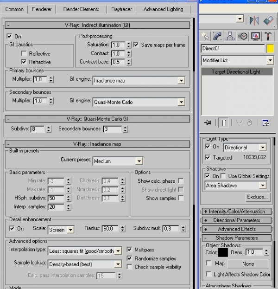Toggle Show End Result icon
The width and height of the screenshot is (278, 289).
(x=223, y=123)
